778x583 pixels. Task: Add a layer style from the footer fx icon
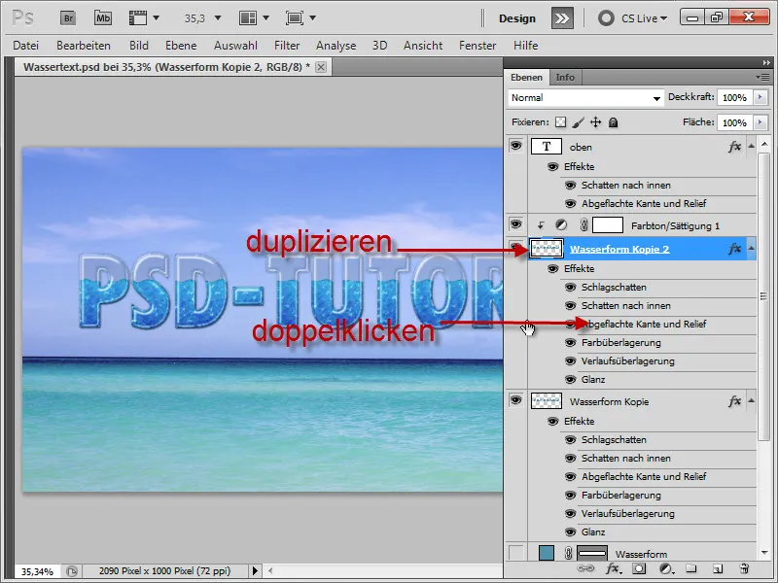click(613, 568)
